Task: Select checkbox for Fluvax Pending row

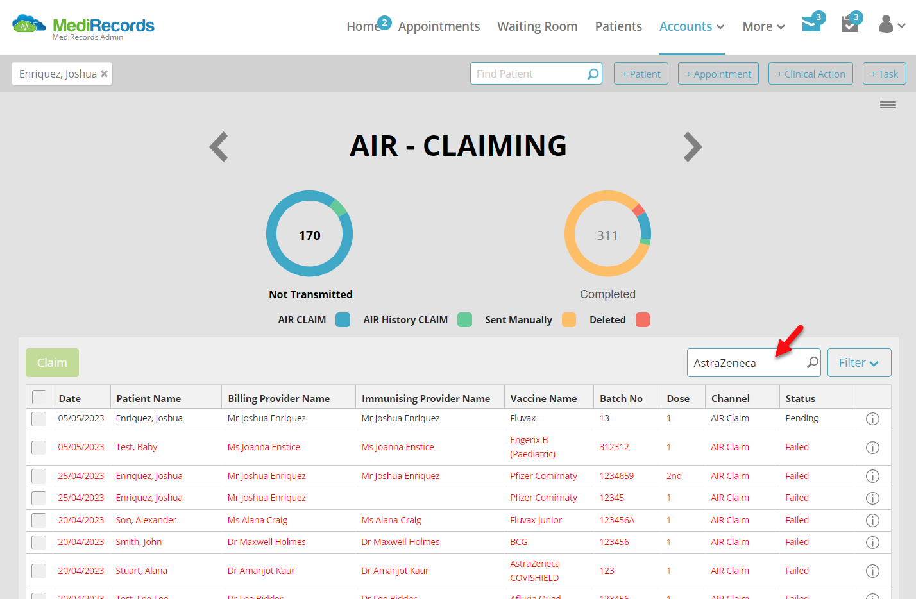Action: 39,419
